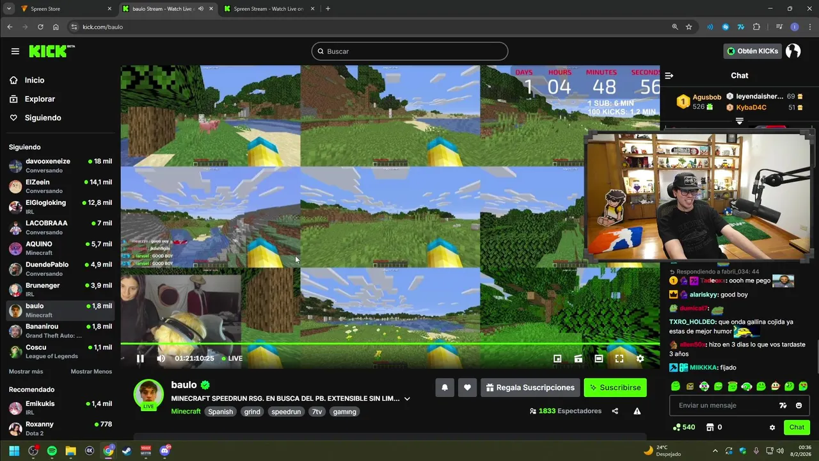The height and width of the screenshot is (461, 819).
Task: Toggle theater mode on player
Action: [x=599, y=359]
